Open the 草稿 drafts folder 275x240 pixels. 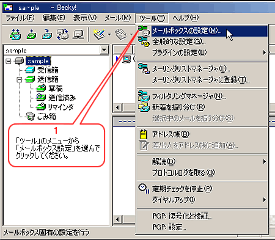(56, 89)
